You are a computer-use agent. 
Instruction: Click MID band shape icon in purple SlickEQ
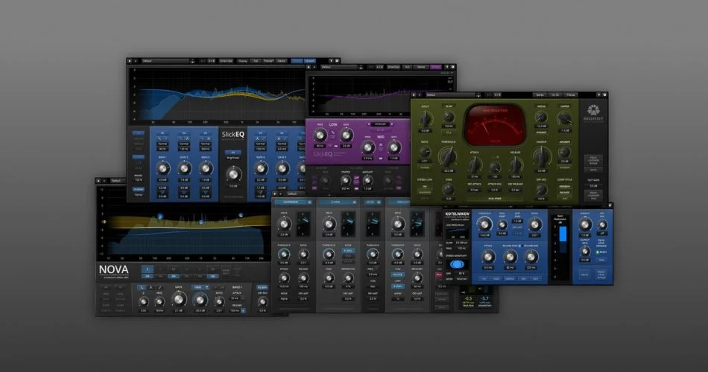(381, 145)
